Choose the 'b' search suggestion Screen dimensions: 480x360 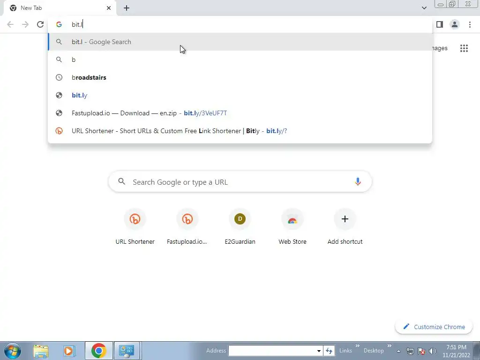pos(240,60)
